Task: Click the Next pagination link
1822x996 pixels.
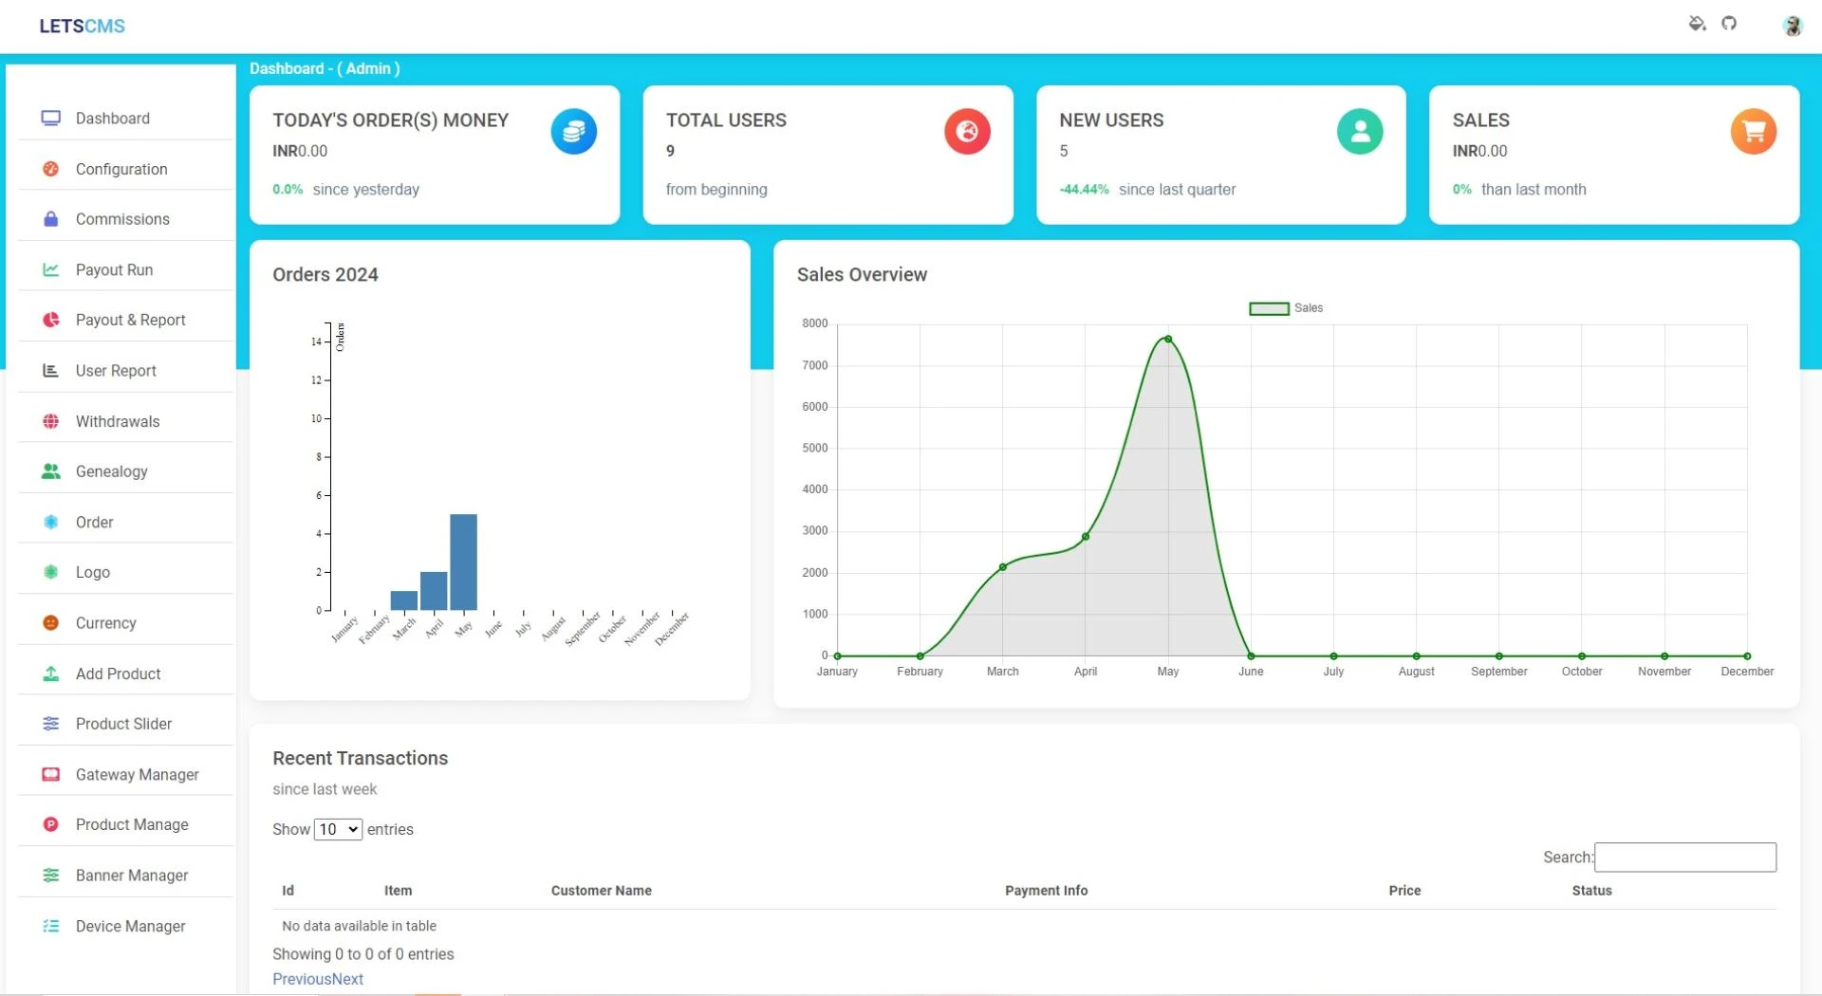Action: (x=348, y=979)
